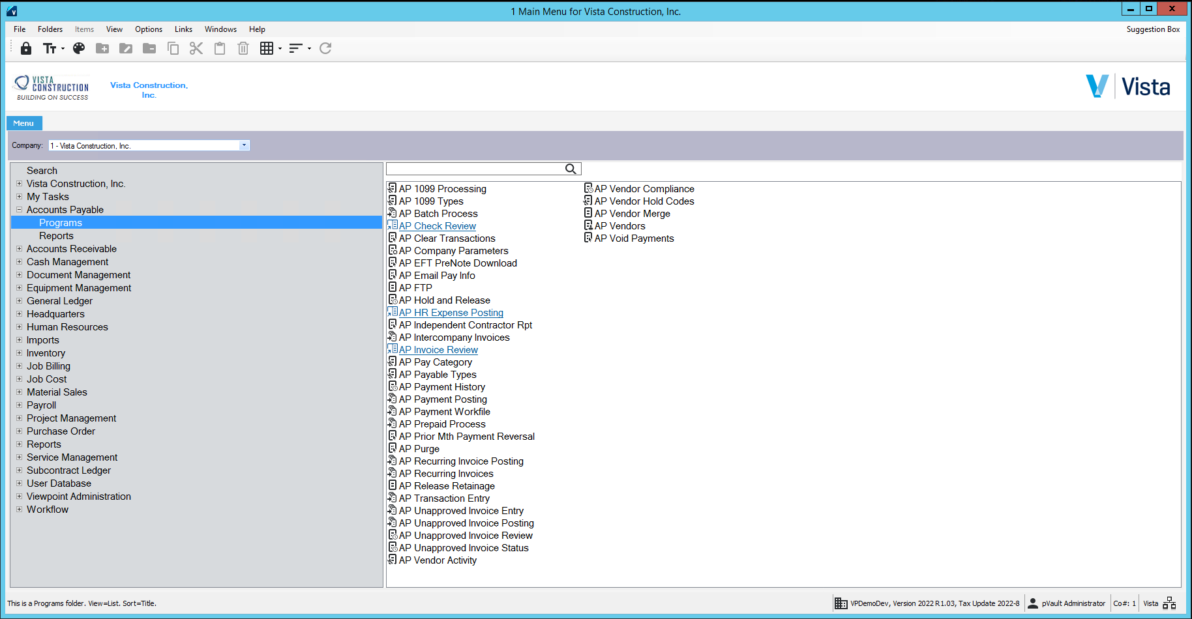Click the network icon in the status bar

[x=1169, y=603]
